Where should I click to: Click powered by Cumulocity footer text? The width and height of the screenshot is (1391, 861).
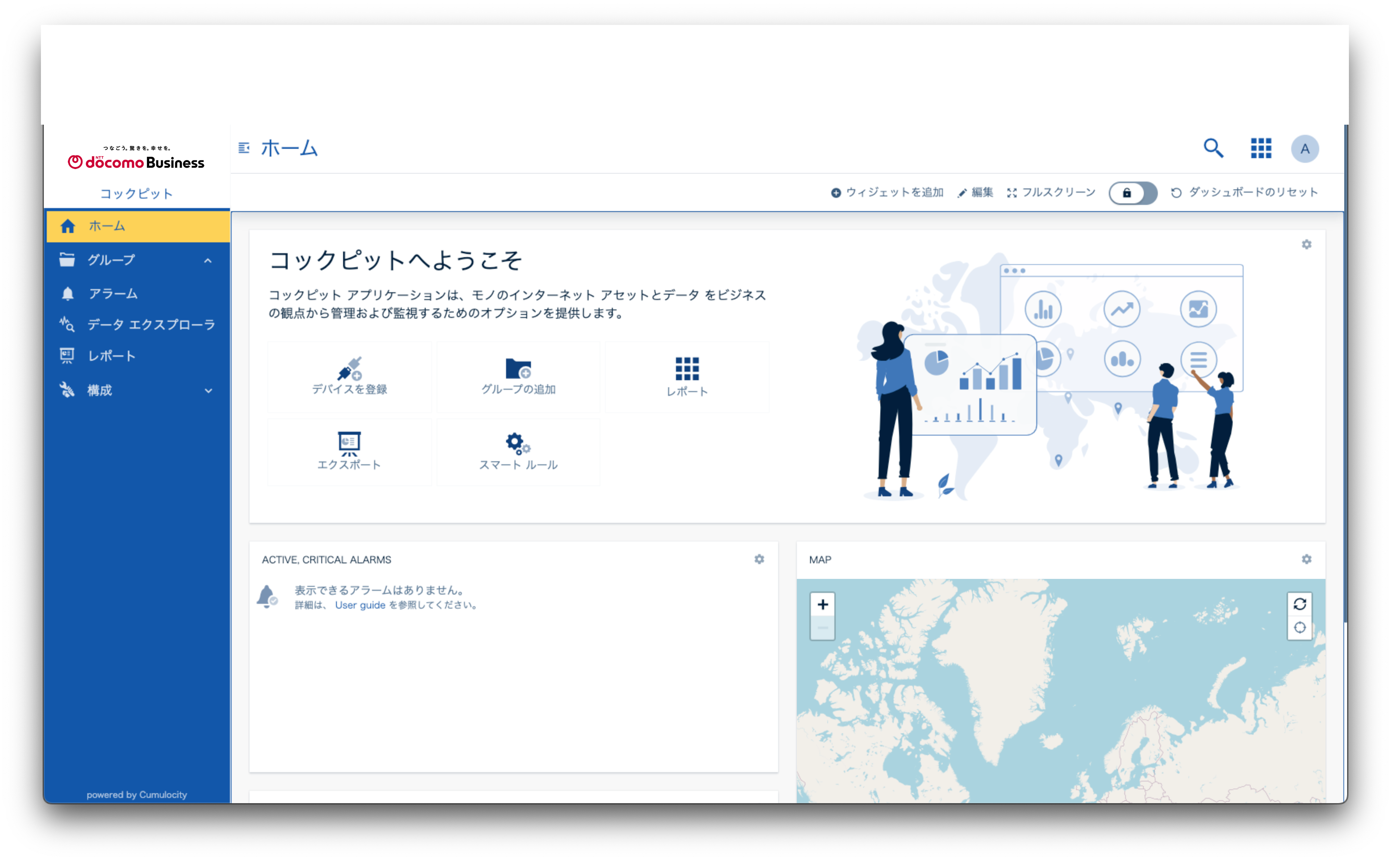(137, 794)
